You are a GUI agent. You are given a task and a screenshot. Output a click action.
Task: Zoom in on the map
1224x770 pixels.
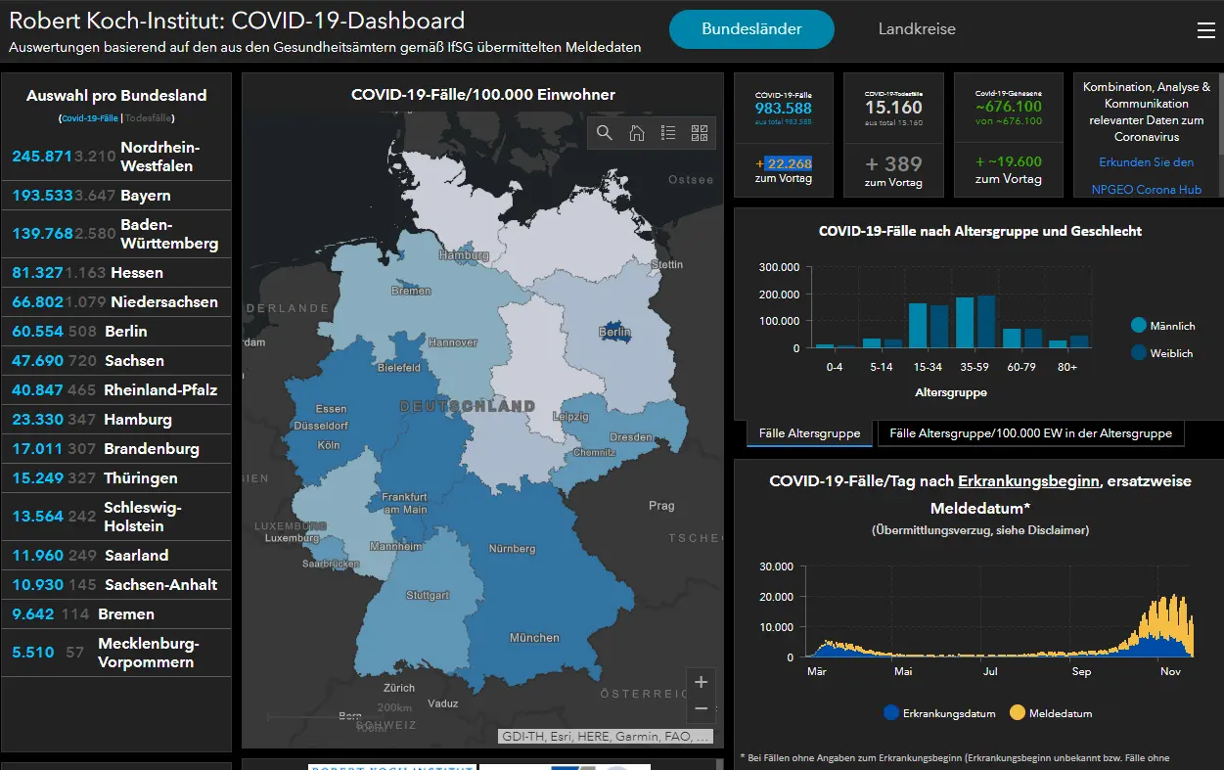(x=701, y=682)
